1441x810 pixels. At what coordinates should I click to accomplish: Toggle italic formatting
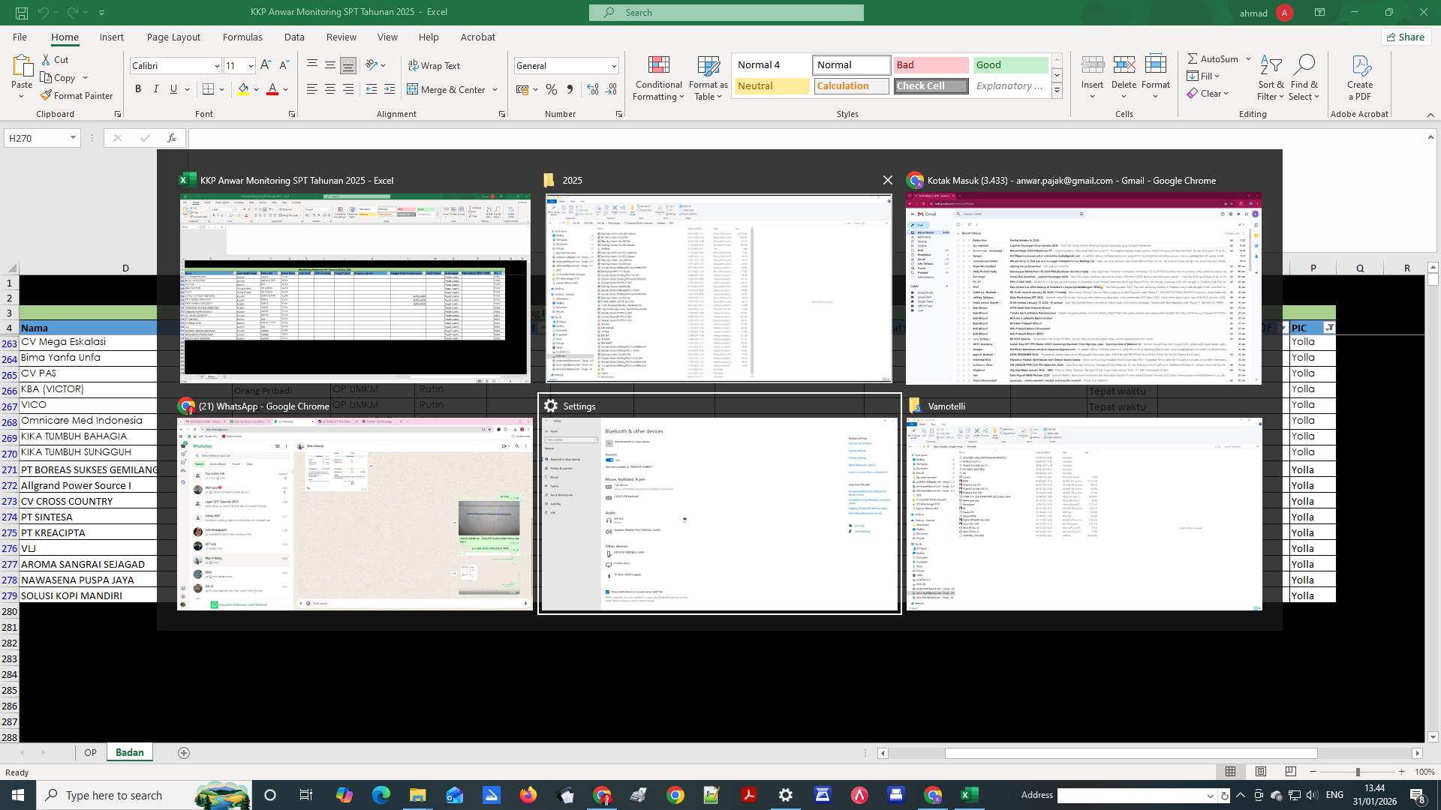click(155, 88)
